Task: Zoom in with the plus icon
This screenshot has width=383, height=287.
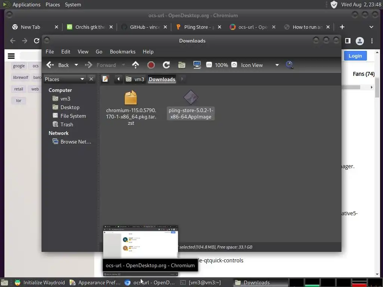Action: (234, 65)
